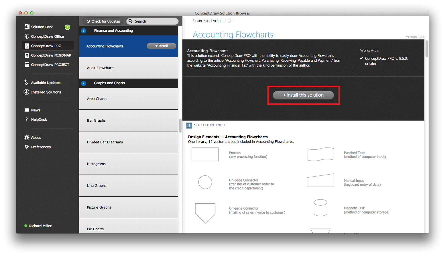The height and width of the screenshot is (256, 445).
Task: Click the ConceptDraw PROJECT icon
Action: point(27,65)
